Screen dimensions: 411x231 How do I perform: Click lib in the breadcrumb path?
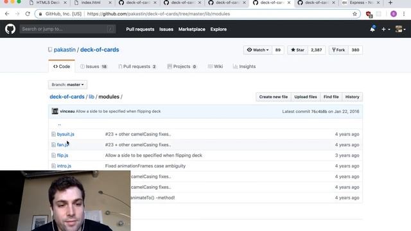pyautogui.click(x=91, y=97)
